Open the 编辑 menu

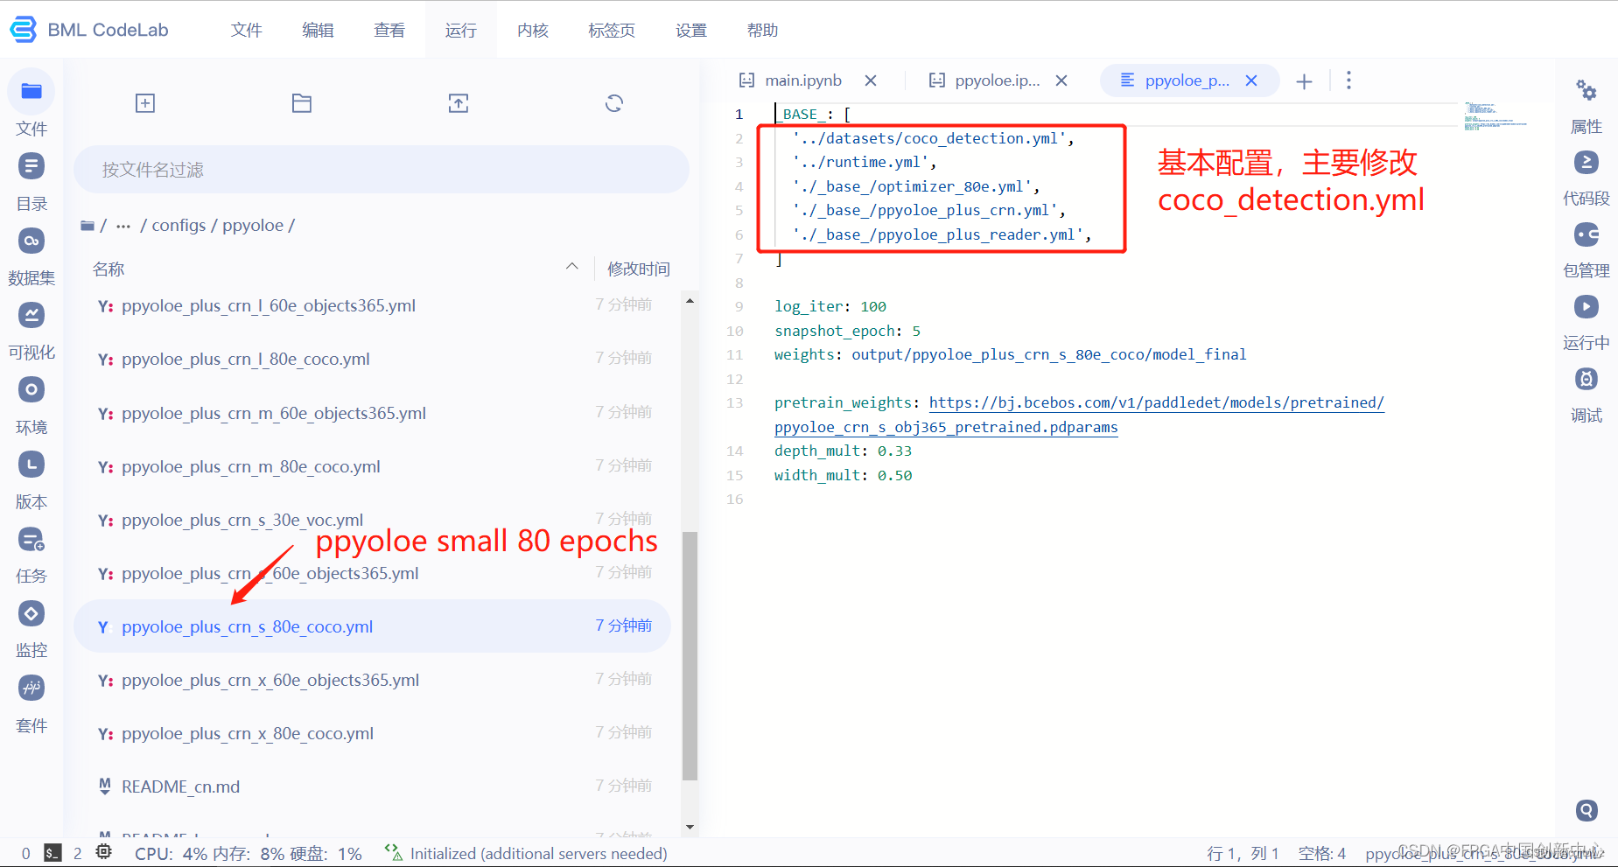coord(318,30)
